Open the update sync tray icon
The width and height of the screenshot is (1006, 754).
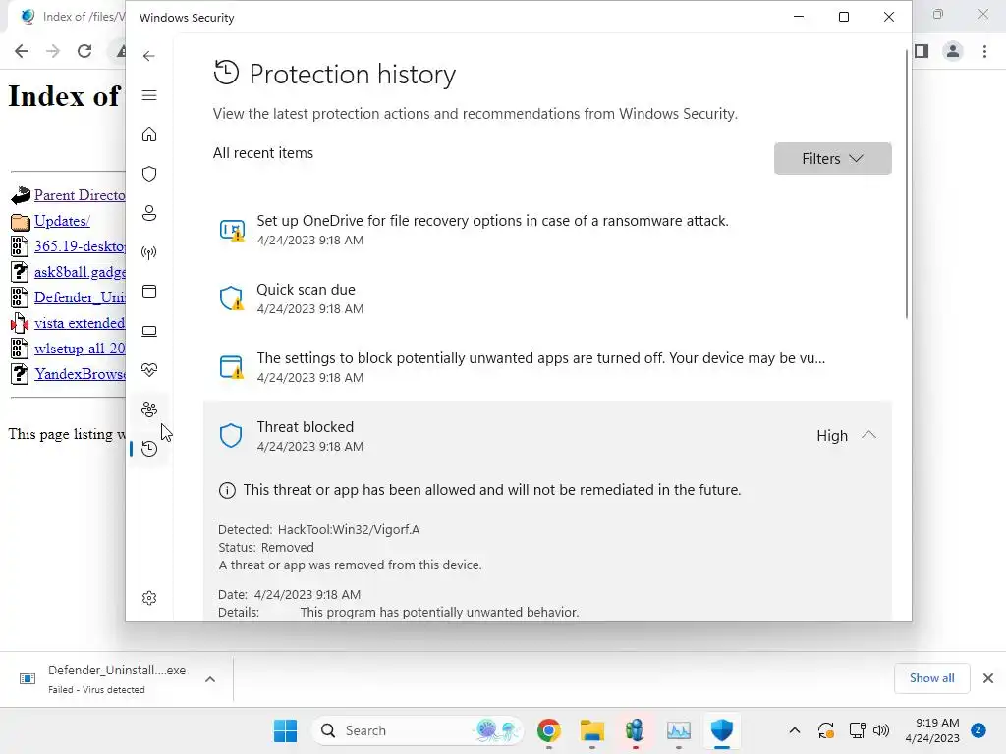pyautogui.click(x=825, y=730)
